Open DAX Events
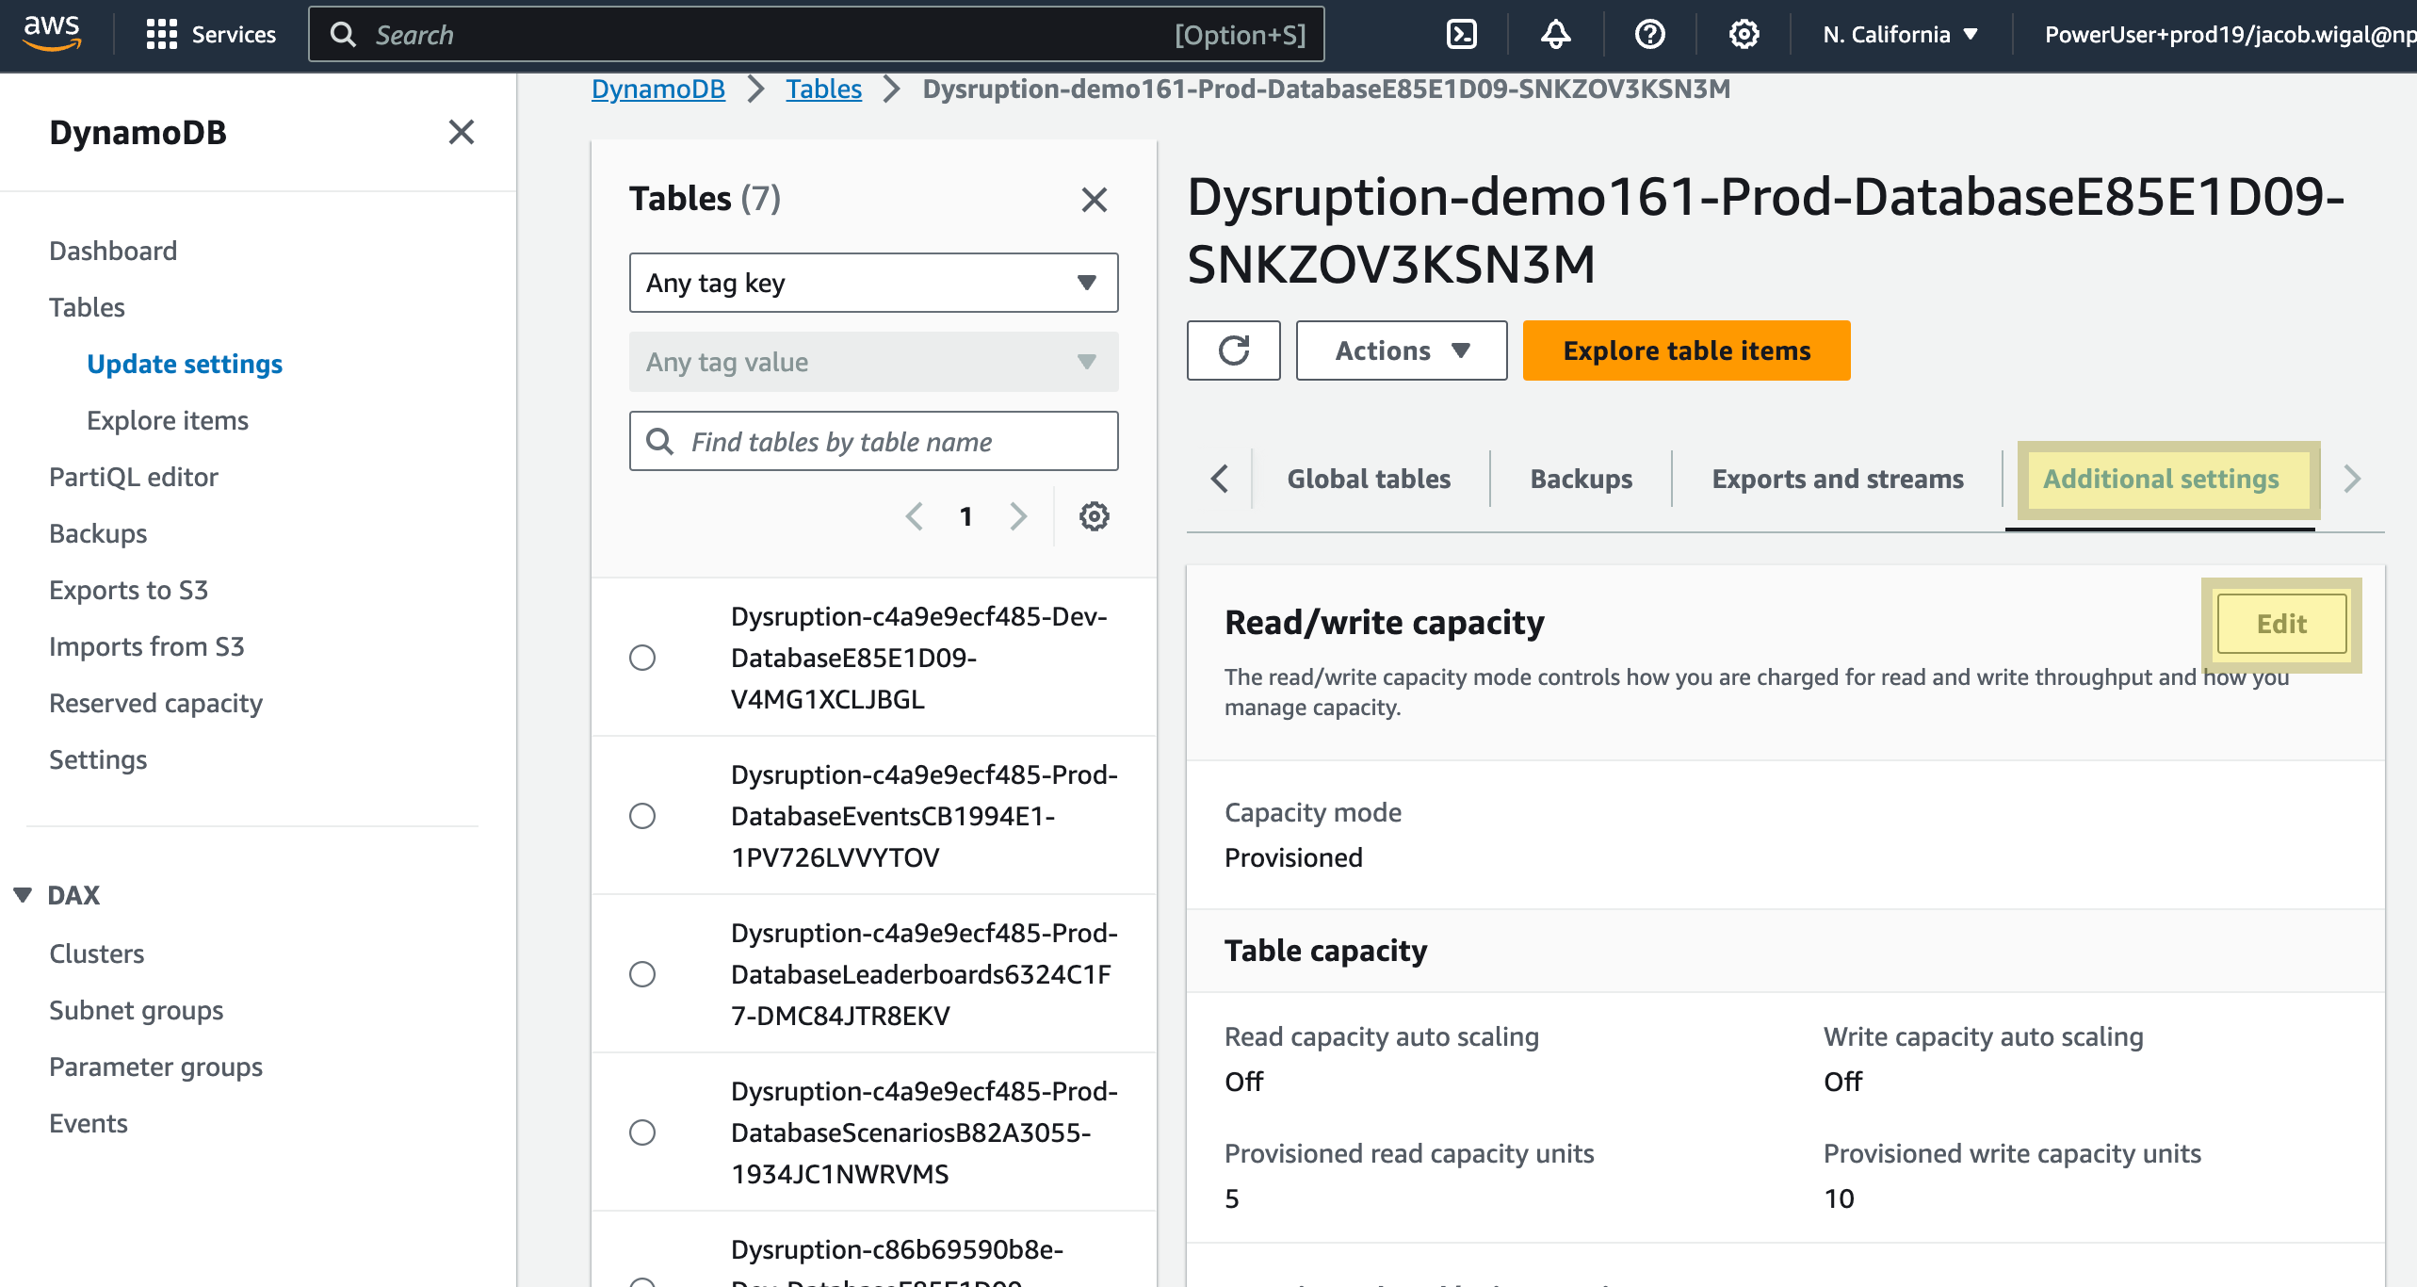 (x=88, y=1123)
